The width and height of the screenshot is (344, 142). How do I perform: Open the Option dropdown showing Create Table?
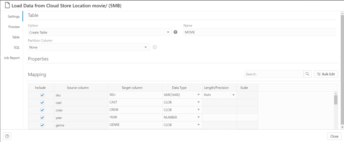pos(100,32)
